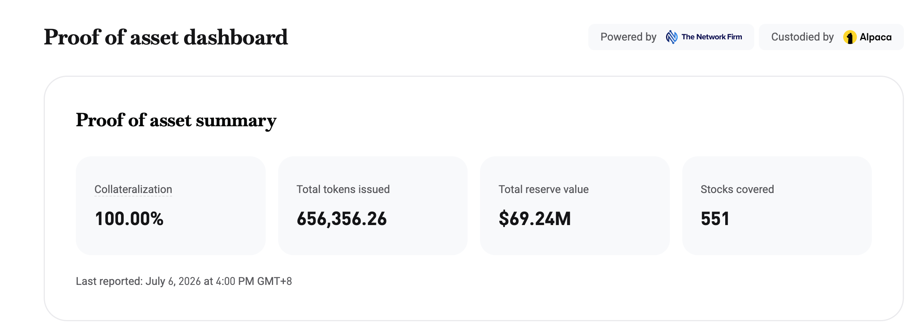Image resolution: width=919 pixels, height=332 pixels.
Task: Select the 656,356.26 tokens figure
Action: pyautogui.click(x=342, y=219)
